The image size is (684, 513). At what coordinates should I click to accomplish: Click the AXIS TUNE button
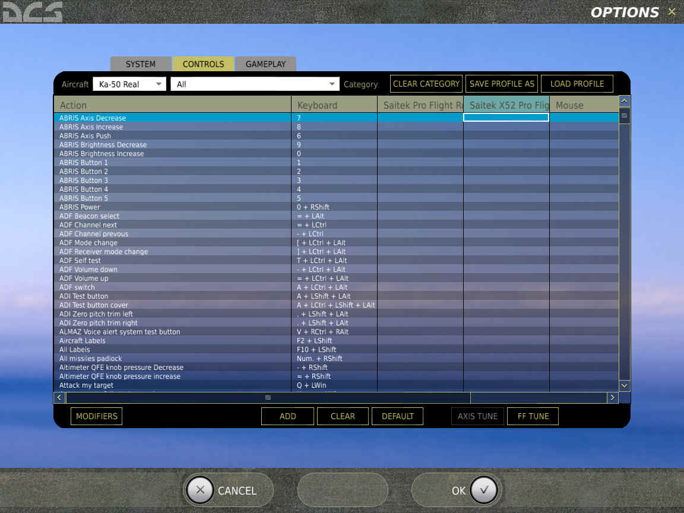(x=477, y=416)
